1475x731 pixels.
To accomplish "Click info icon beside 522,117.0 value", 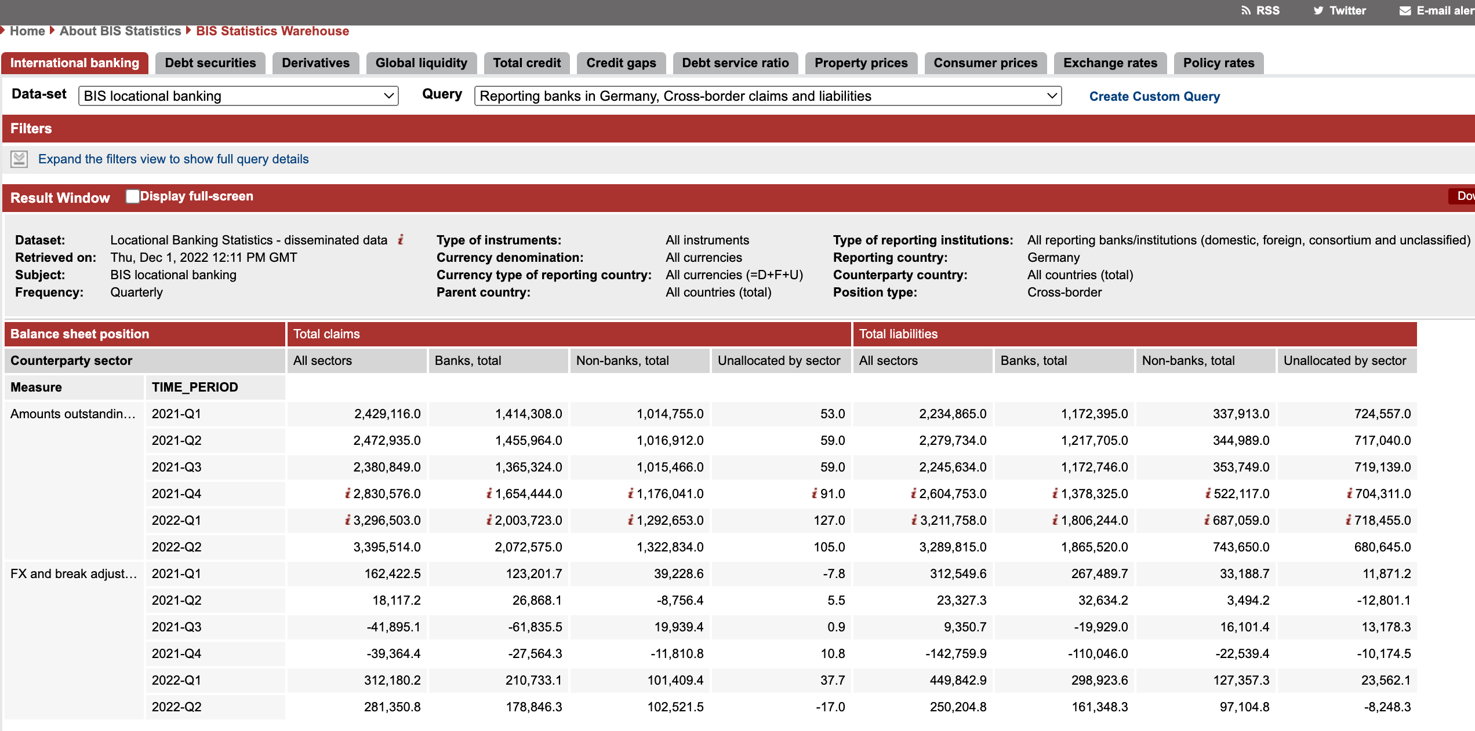I will point(1208,494).
